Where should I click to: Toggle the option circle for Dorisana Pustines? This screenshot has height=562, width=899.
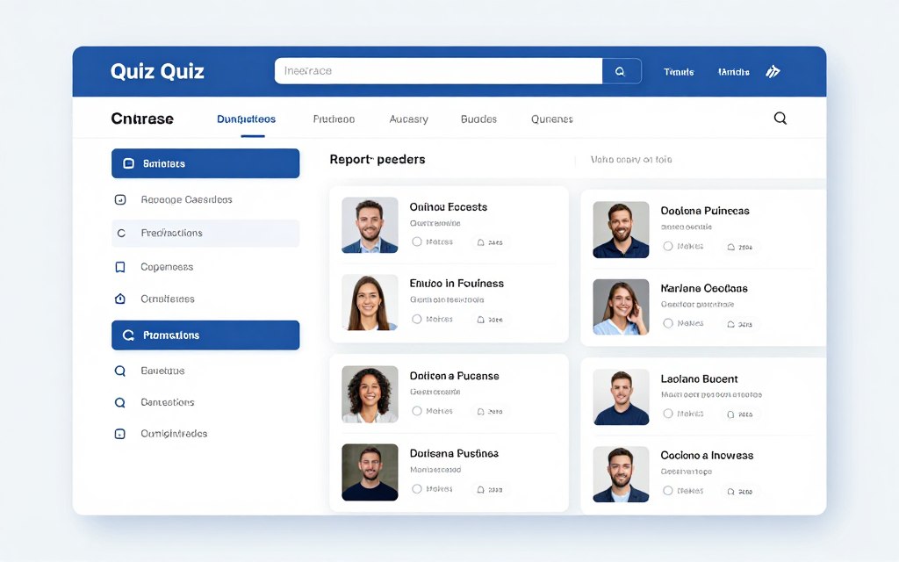419,489
